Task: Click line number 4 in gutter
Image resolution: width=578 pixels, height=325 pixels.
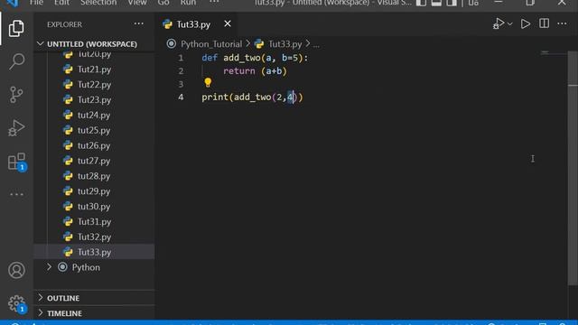Action: click(x=181, y=97)
